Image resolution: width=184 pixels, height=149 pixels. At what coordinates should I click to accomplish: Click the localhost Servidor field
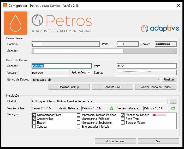point(62,66)
